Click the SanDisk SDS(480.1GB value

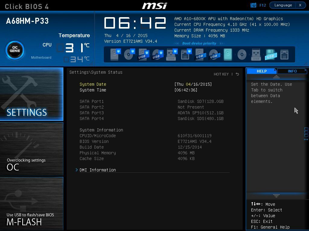(x=201, y=119)
